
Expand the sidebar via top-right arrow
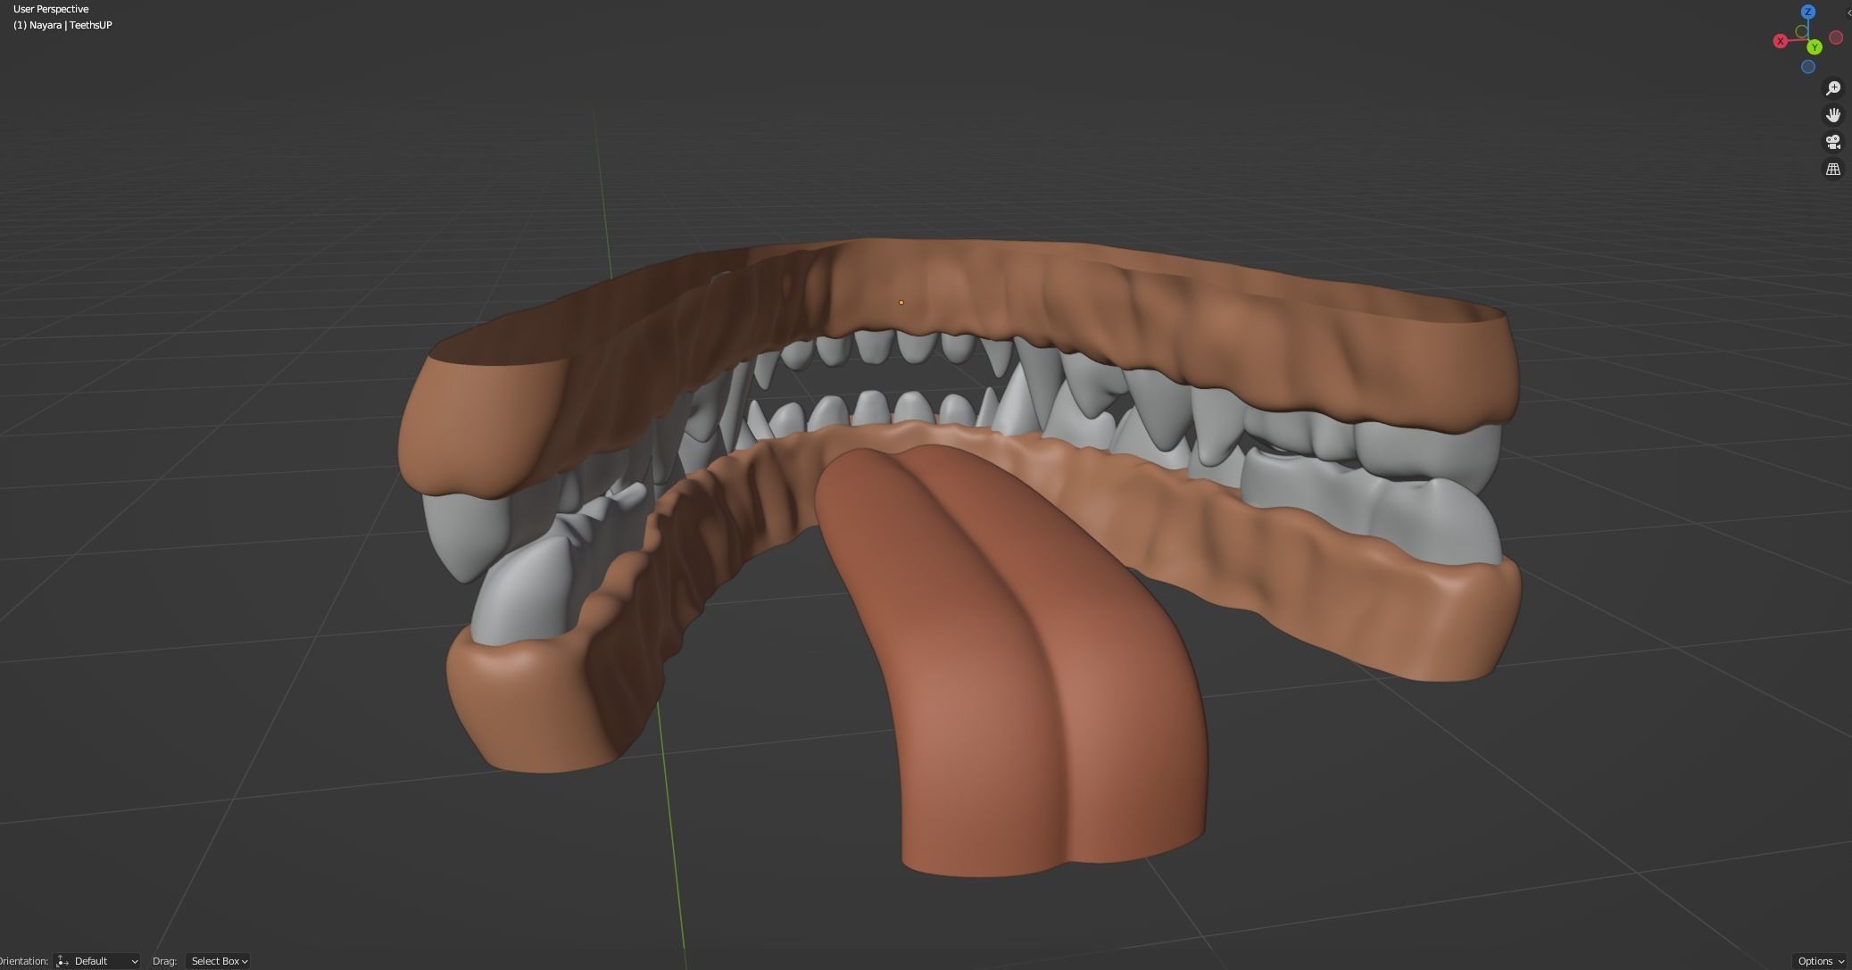pos(1848,12)
